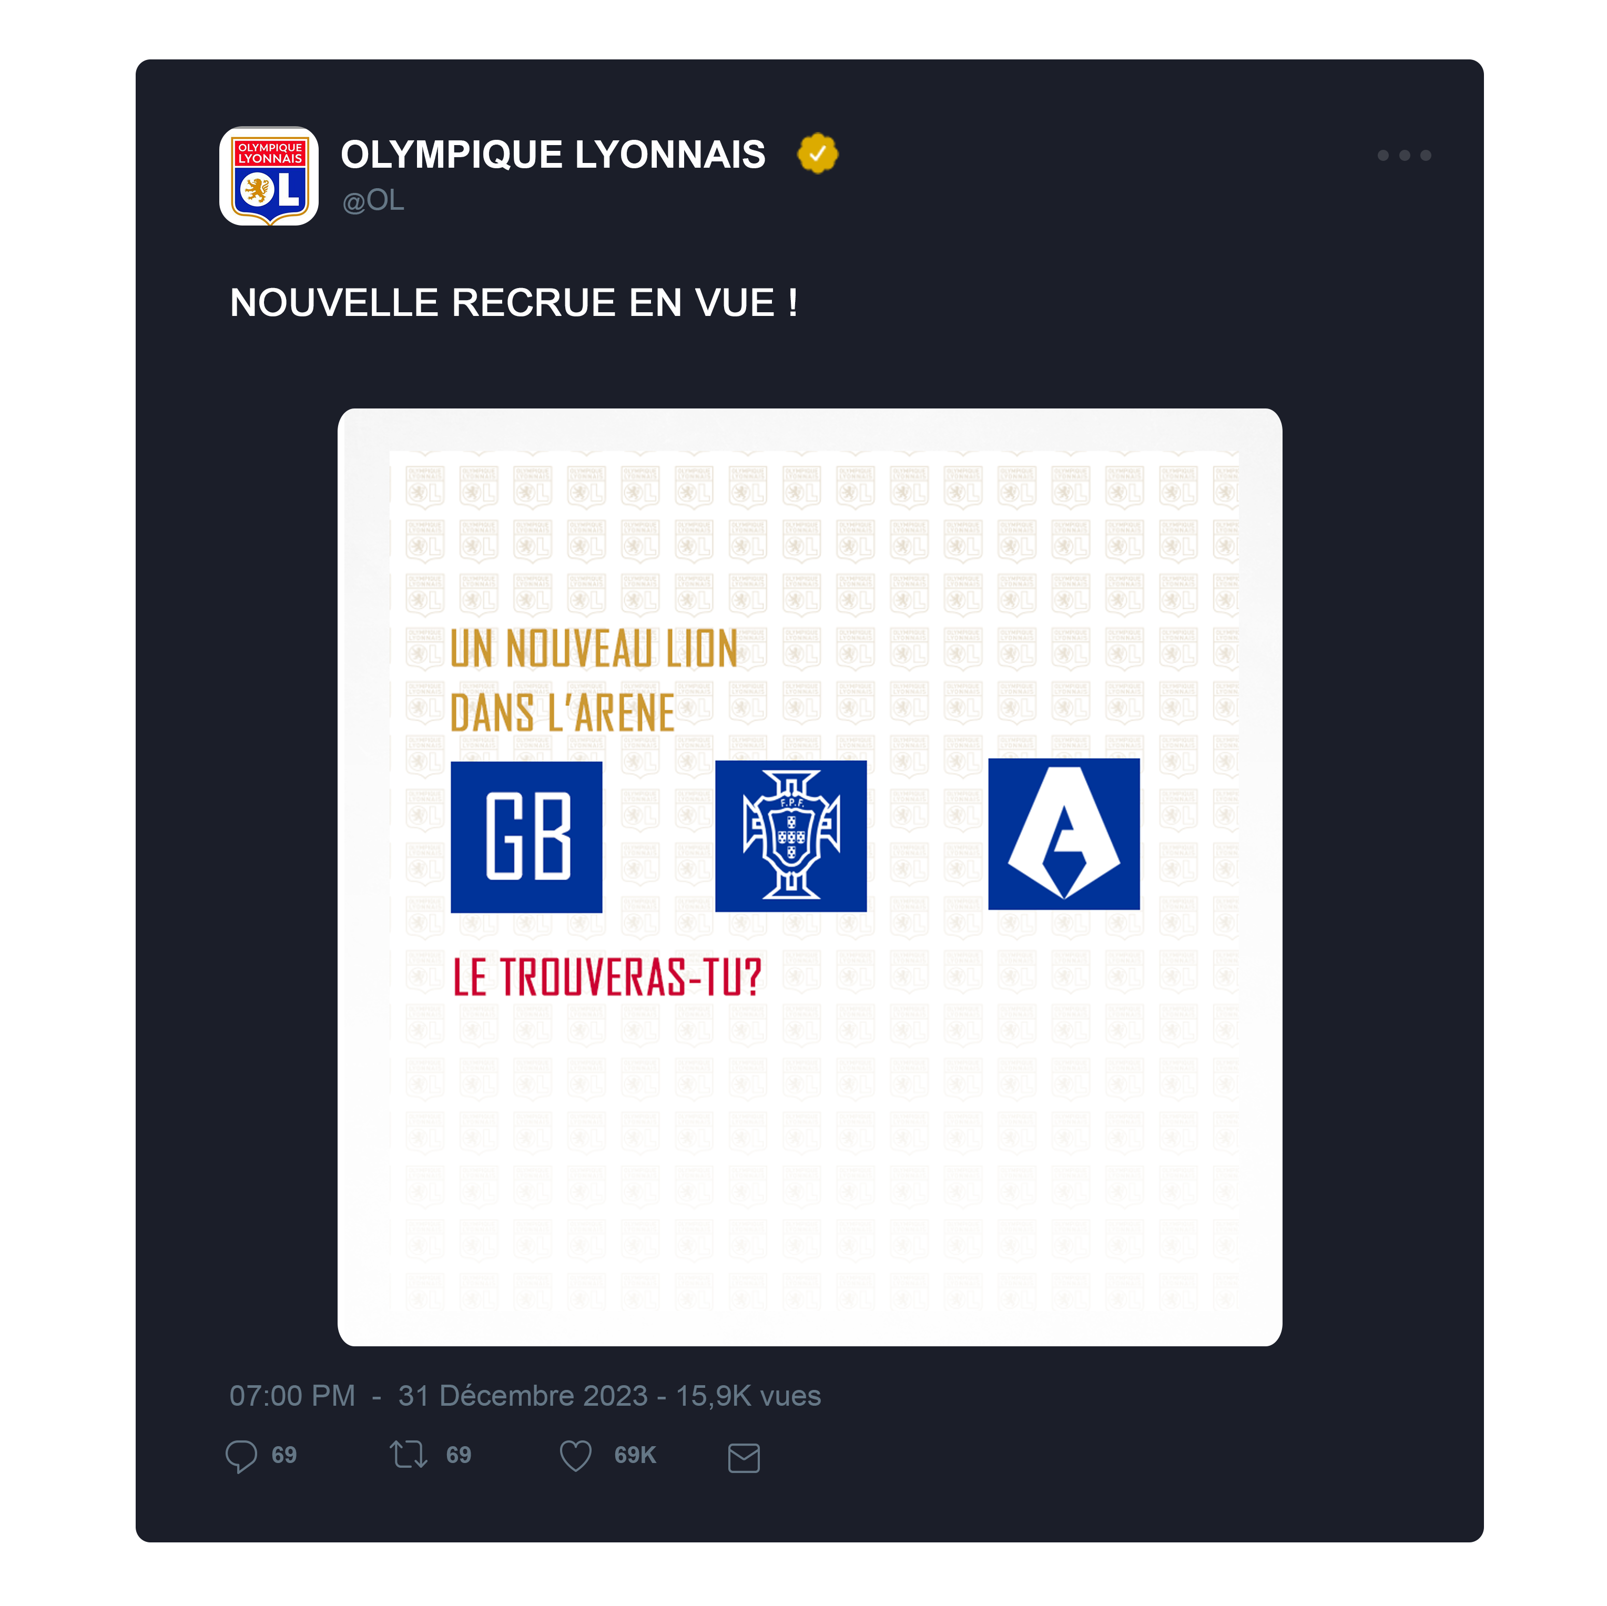Open the three-dot more options menu

[x=1404, y=156]
